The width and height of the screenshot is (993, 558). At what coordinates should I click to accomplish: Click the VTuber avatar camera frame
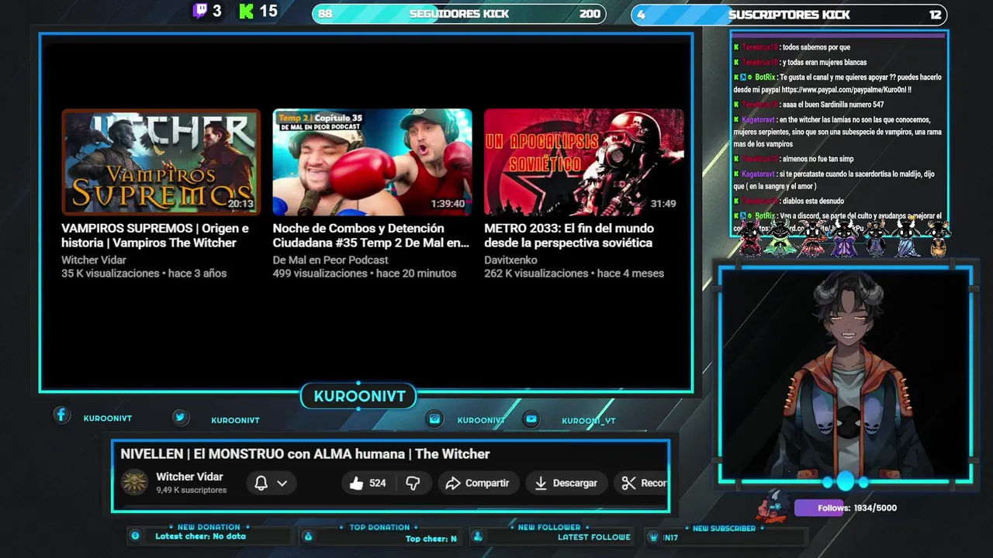[846, 374]
